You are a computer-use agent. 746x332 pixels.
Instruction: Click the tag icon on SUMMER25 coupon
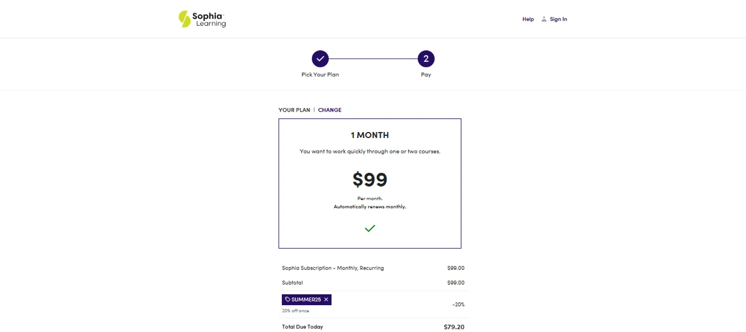pyautogui.click(x=288, y=299)
